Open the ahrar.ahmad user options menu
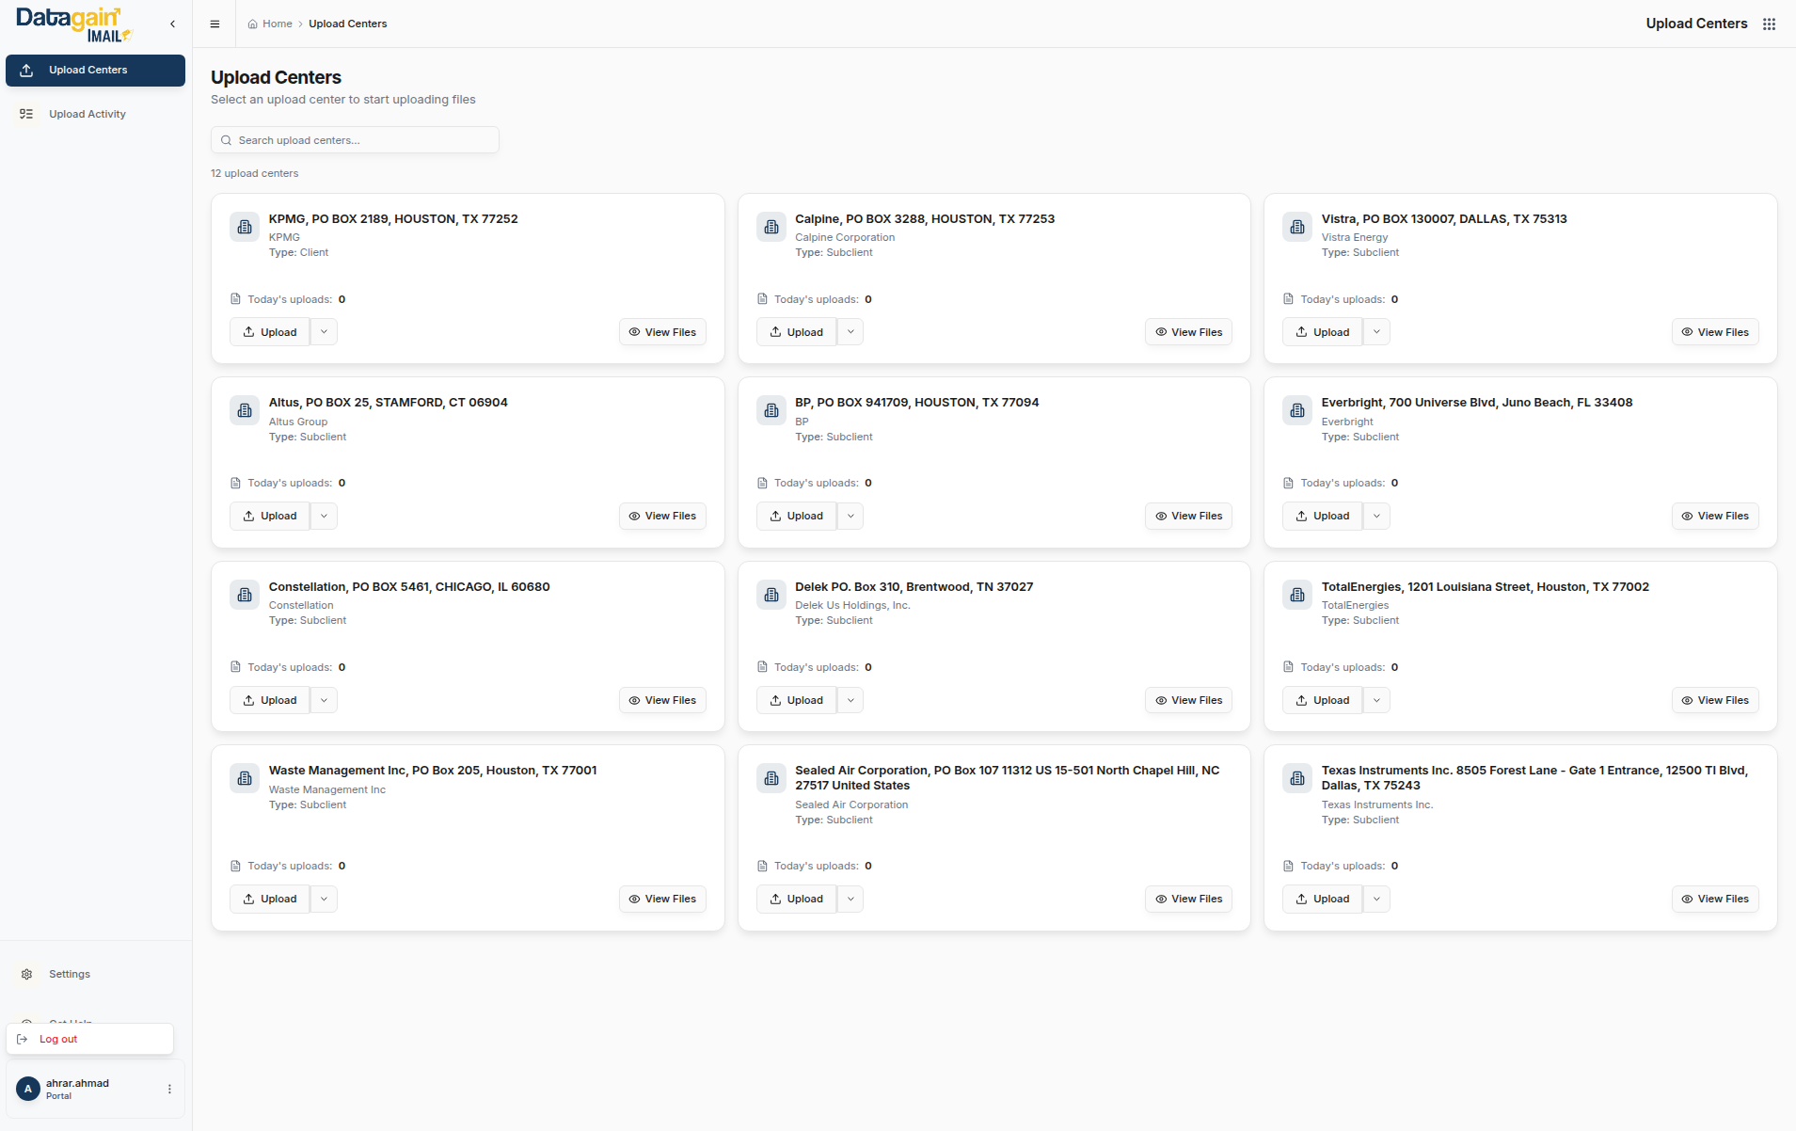Screen dimensions: 1796x1131 pos(169,1089)
